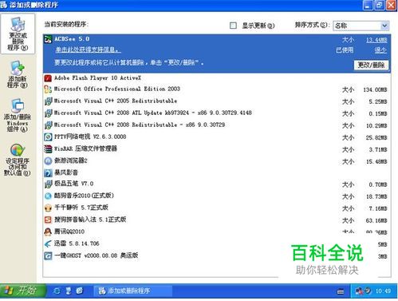Select PPTV网络电视 V2.6.3.0008 entry
This screenshot has width=398, height=301.
(217, 137)
